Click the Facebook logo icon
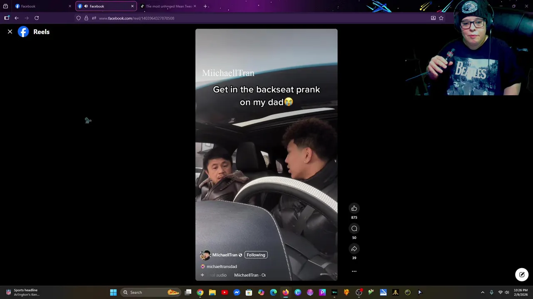Viewport: 533px width, 299px height. click(x=23, y=32)
